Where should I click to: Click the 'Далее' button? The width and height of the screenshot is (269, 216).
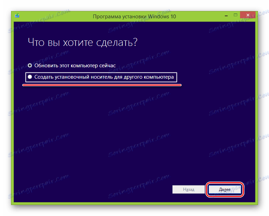[225, 189]
